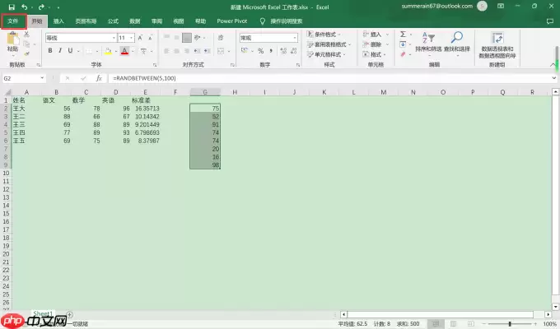This screenshot has width=560, height=329.
Task: Open Format as Table (套用表格格式) menu
Action: point(329,44)
